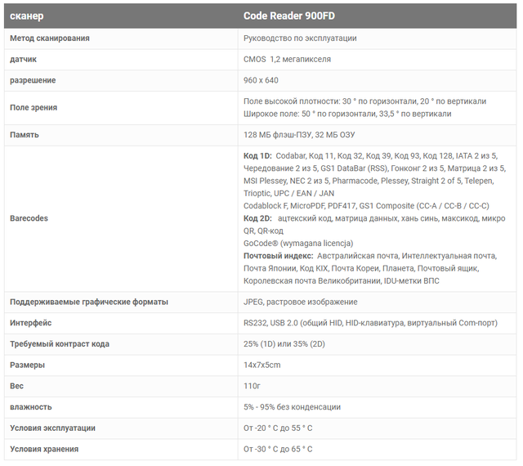Select the 'Условия хранения' row label

click(x=44, y=449)
